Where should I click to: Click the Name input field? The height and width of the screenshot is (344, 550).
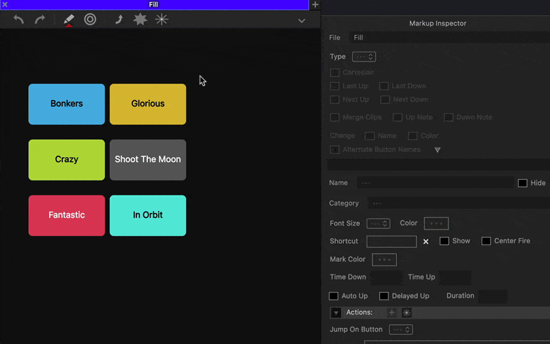[435, 183]
